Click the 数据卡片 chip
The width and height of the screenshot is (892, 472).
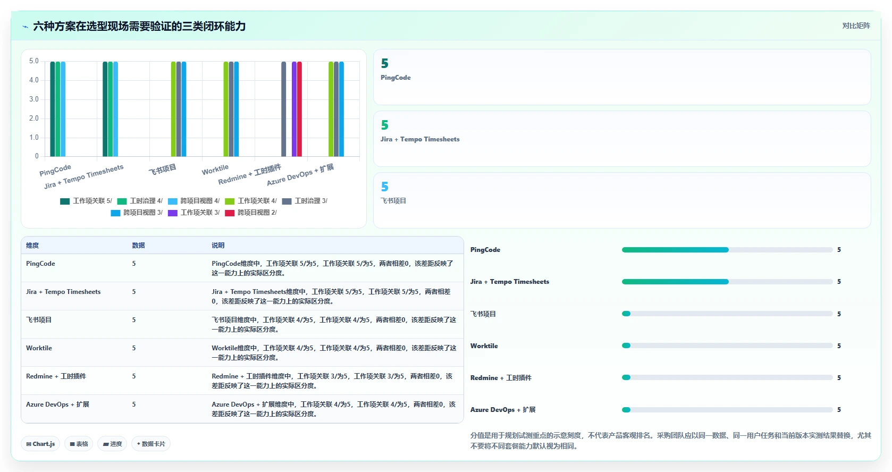151,444
